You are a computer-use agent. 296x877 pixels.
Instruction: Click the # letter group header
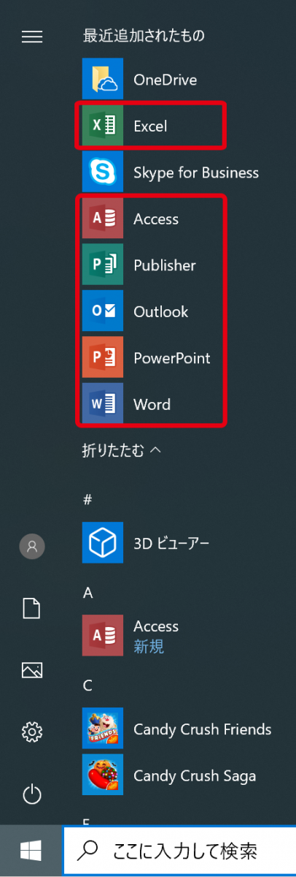(x=87, y=500)
